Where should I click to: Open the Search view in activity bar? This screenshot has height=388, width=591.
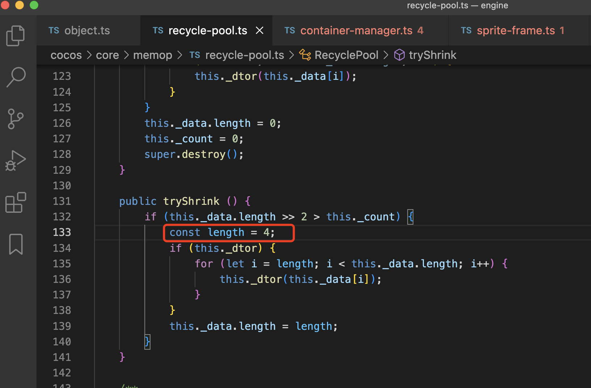click(16, 77)
